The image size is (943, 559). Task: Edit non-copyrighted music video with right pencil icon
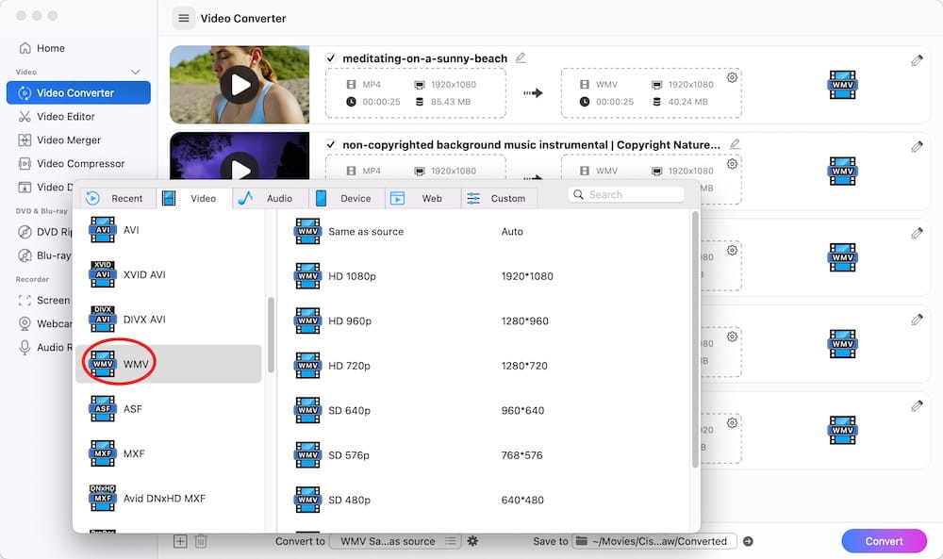pos(917,147)
